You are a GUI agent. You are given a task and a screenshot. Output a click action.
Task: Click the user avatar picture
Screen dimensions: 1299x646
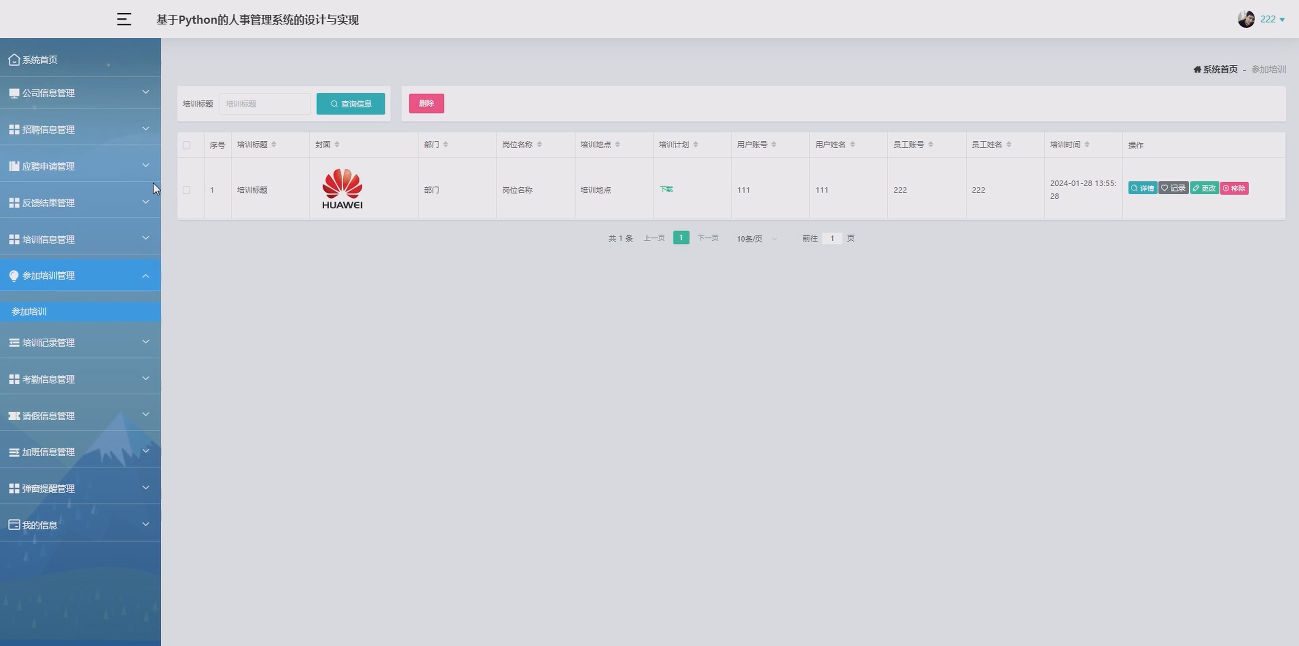pyautogui.click(x=1246, y=19)
